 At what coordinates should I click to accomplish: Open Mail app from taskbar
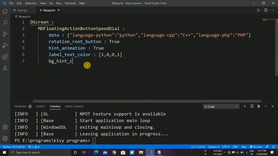(105, 152)
